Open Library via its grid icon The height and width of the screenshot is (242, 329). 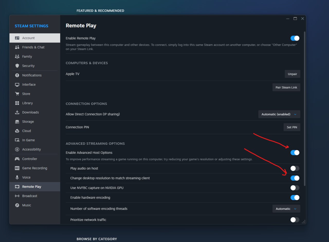[17, 103]
